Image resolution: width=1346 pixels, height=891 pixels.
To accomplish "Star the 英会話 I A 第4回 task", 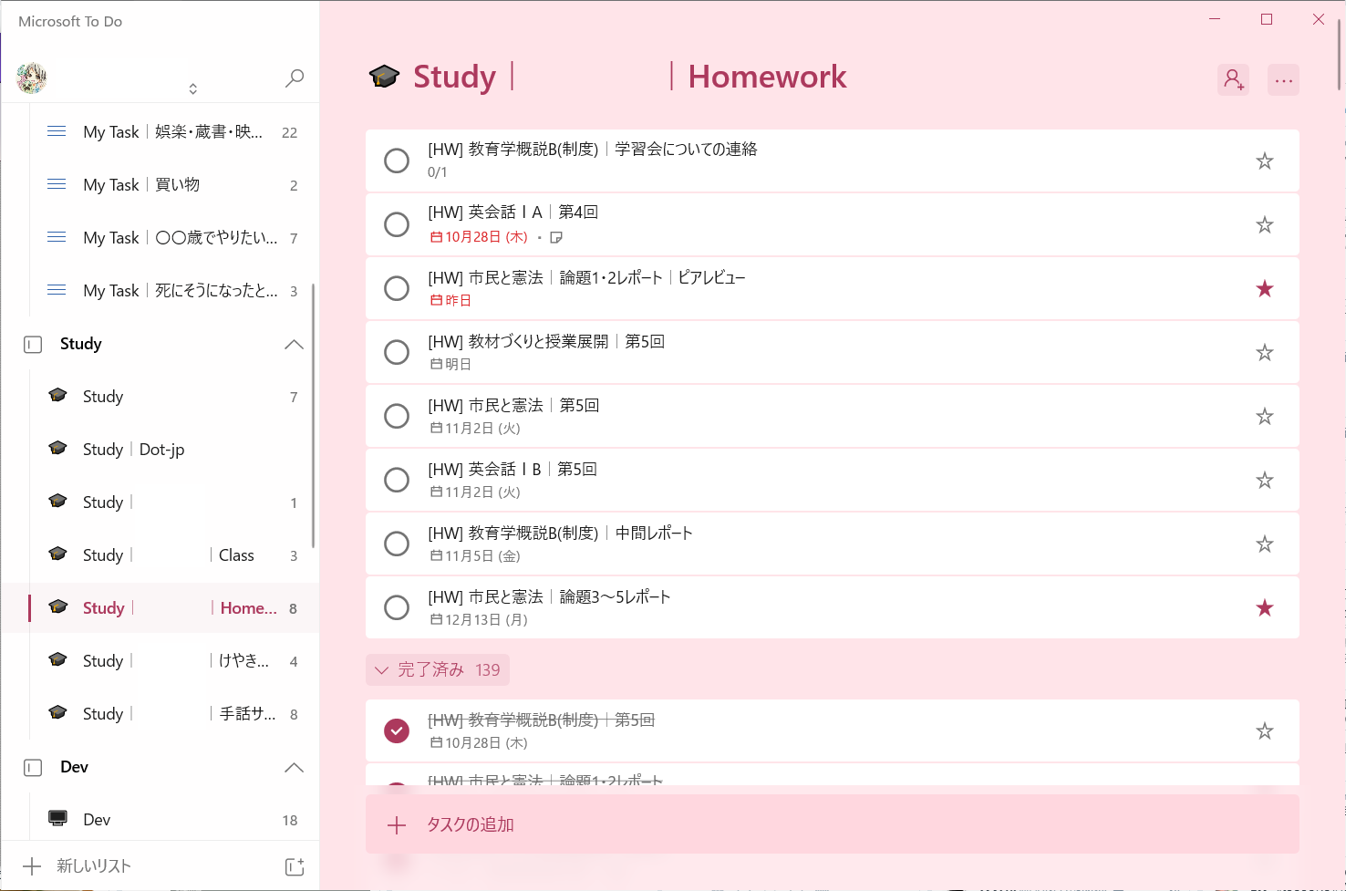I will point(1264,225).
